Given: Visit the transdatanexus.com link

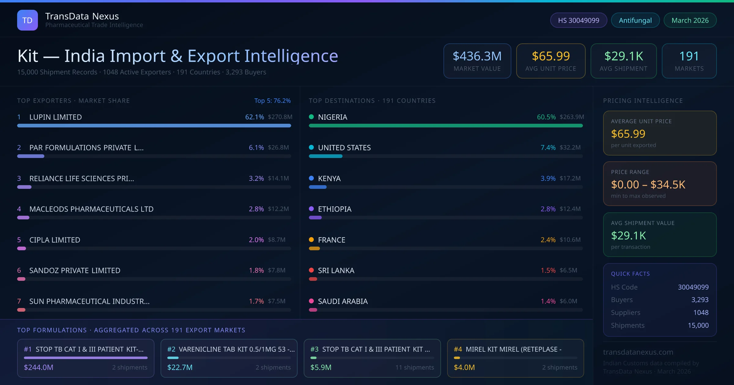Looking at the screenshot, I should coord(638,352).
